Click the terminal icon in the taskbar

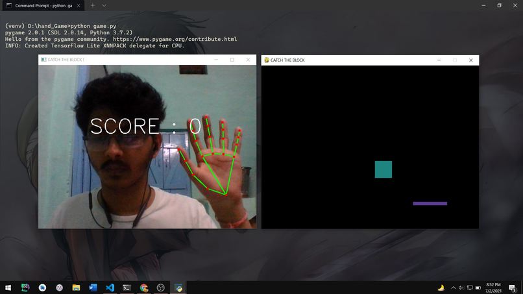tap(127, 288)
